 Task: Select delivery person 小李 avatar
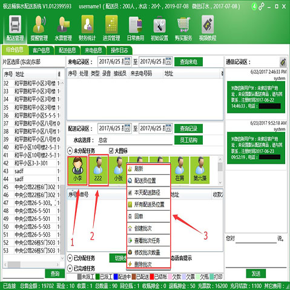click(x=77, y=170)
